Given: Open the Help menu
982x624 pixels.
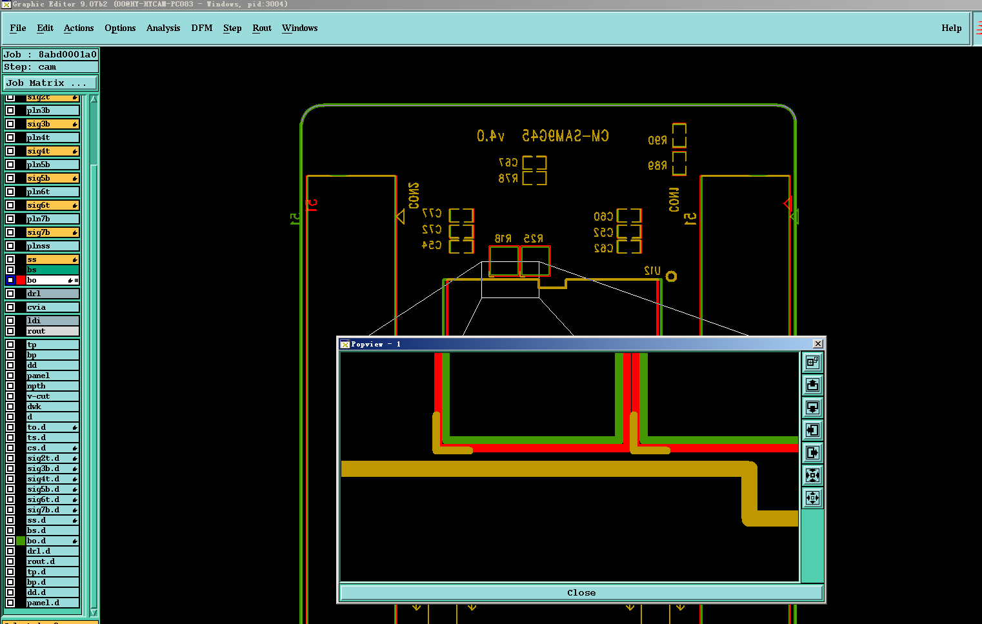Looking at the screenshot, I should tap(951, 28).
